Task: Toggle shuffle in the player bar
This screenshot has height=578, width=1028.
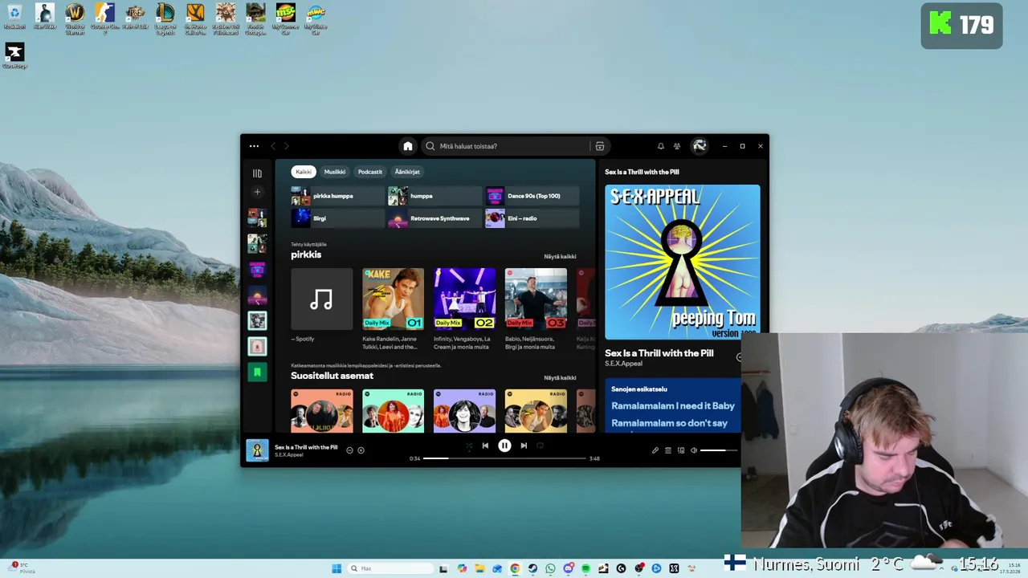Action: tap(469, 446)
